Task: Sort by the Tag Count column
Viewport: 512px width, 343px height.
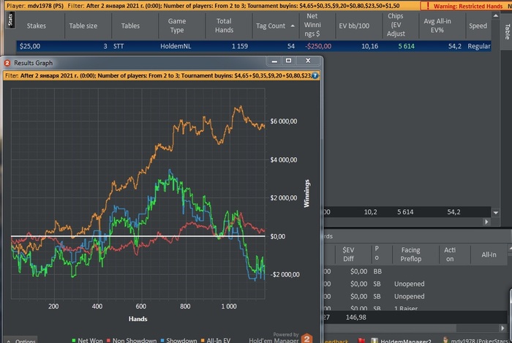Action: [271, 26]
